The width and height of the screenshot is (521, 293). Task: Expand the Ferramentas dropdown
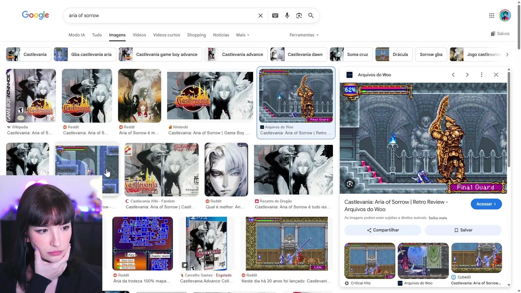pos(304,35)
